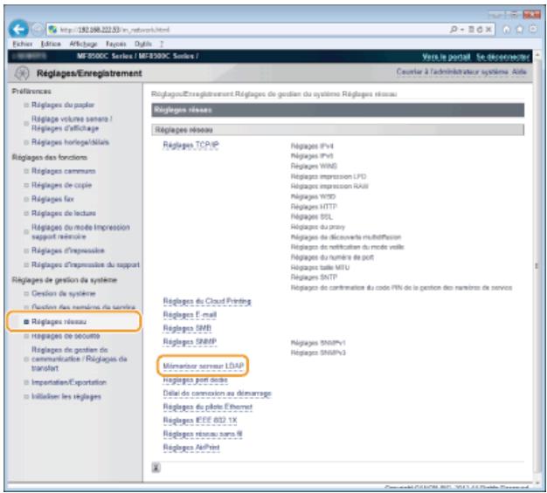Image resolution: width=547 pixels, height=493 pixels.
Task: Click the Aide link
Action: pyautogui.click(x=519, y=72)
